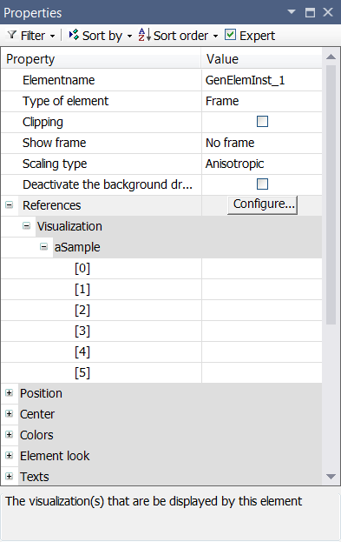
Task: Expand the Colors section
Action: 10,434
